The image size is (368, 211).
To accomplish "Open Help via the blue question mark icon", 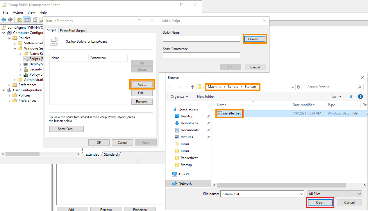I will 360,96.
